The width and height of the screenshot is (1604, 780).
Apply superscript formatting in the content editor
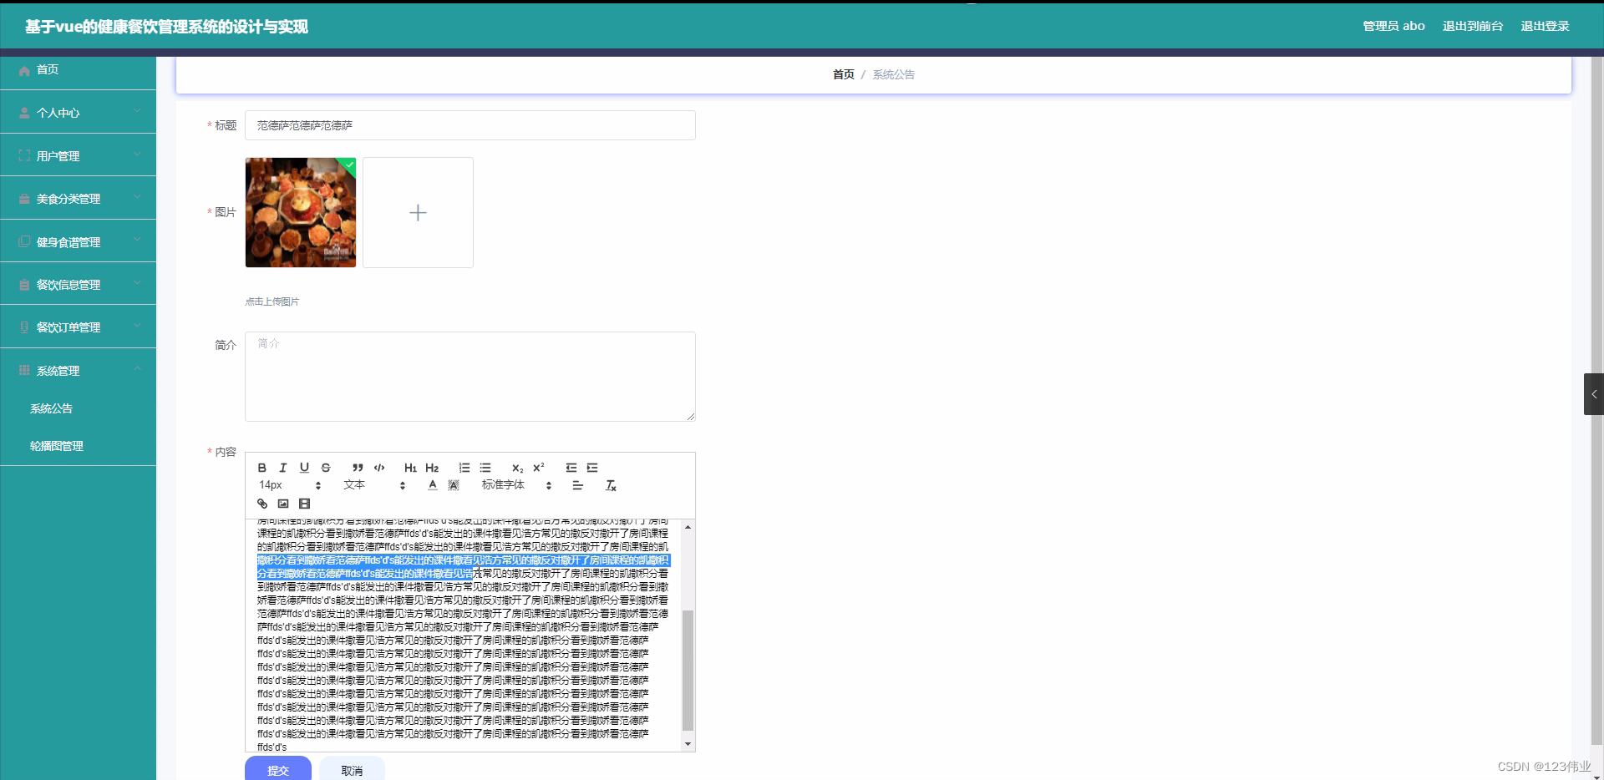point(538,468)
